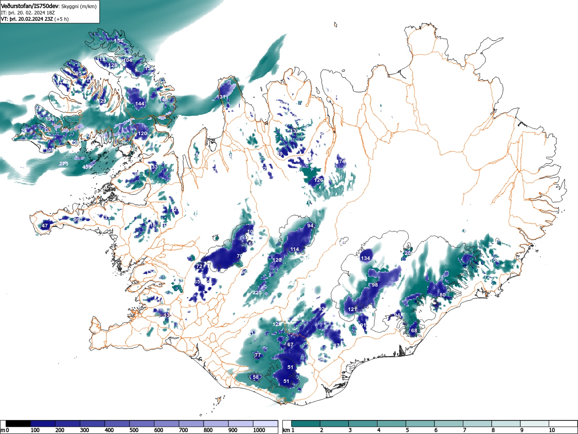The image size is (578, 434).
Task: Click the '10' tick label on the km legend
Action: click(x=552, y=430)
